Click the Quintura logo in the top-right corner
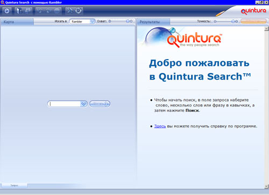This screenshot has width=269, height=195. (x=253, y=11)
